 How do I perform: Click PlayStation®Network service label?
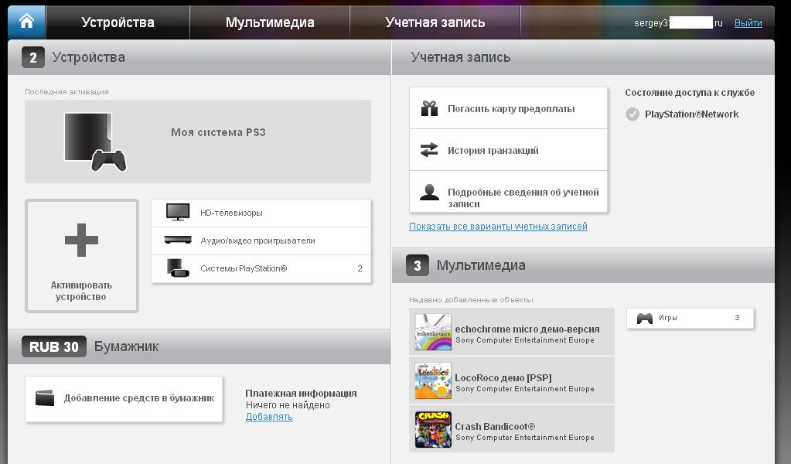coord(691,114)
